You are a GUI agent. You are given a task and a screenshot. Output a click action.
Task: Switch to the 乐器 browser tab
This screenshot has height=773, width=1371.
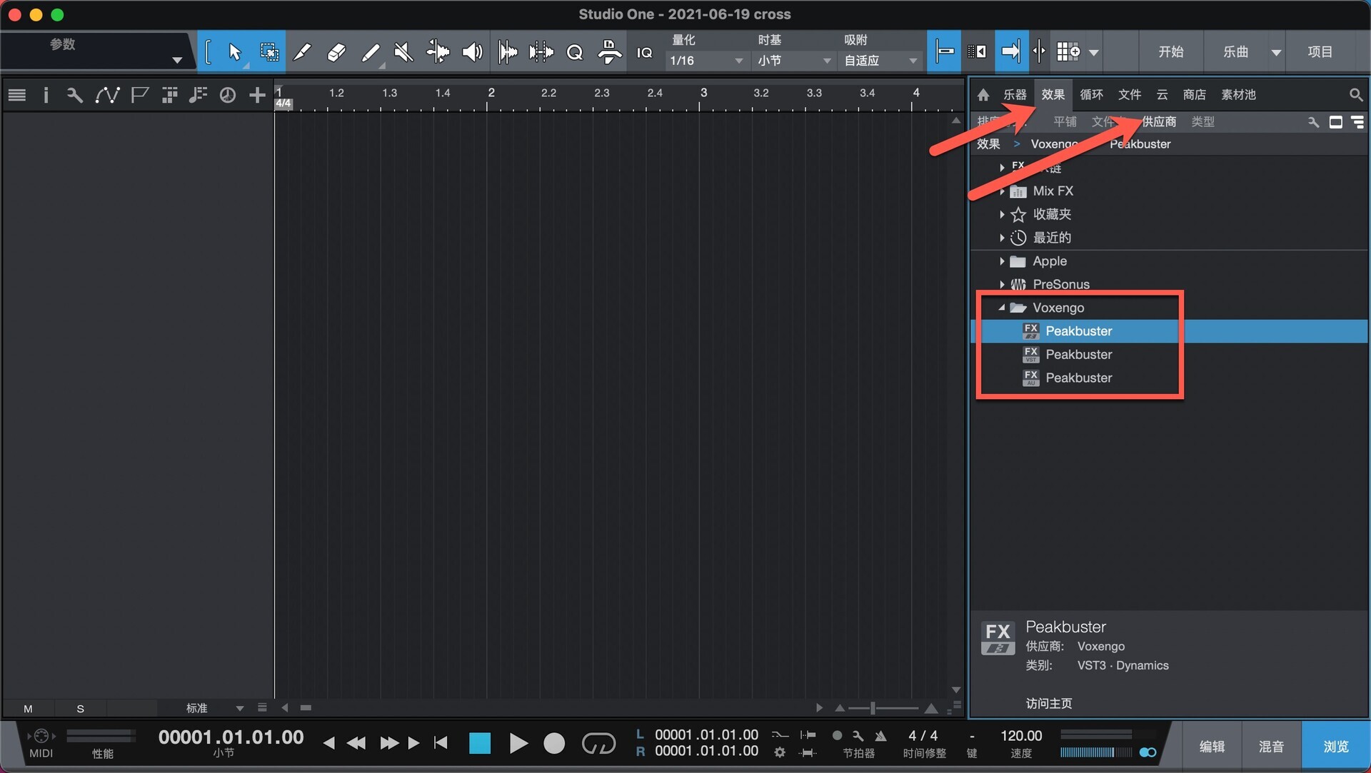pyautogui.click(x=1015, y=94)
